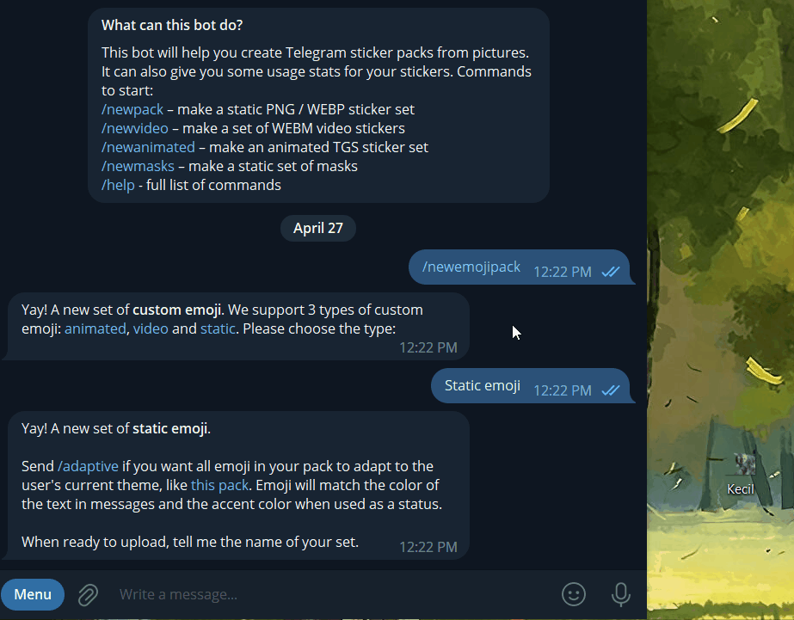Open the /help command link
This screenshot has width=794, height=620.
point(118,185)
